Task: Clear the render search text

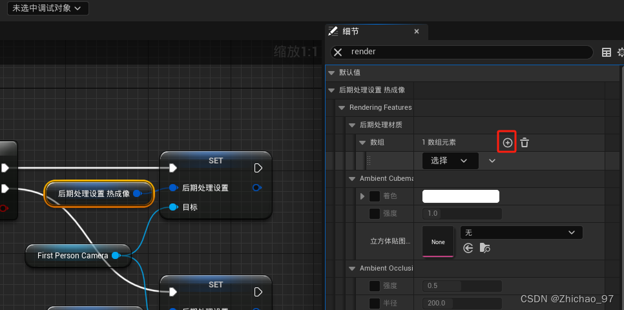Action: [338, 52]
